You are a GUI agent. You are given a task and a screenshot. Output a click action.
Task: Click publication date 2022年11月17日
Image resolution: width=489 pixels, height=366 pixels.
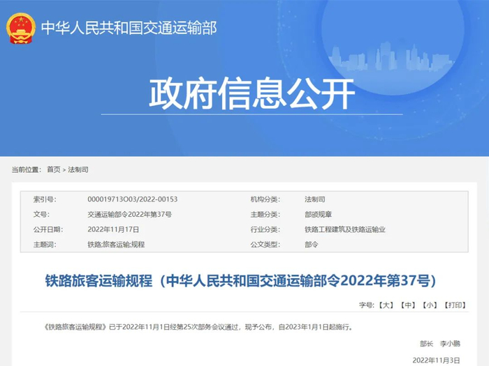coord(113,229)
